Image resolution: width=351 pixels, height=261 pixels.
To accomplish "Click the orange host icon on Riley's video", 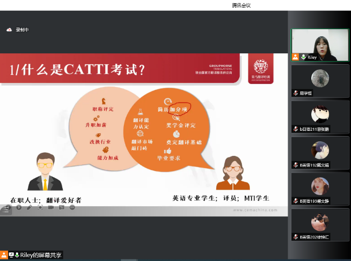I will (295, 57).
